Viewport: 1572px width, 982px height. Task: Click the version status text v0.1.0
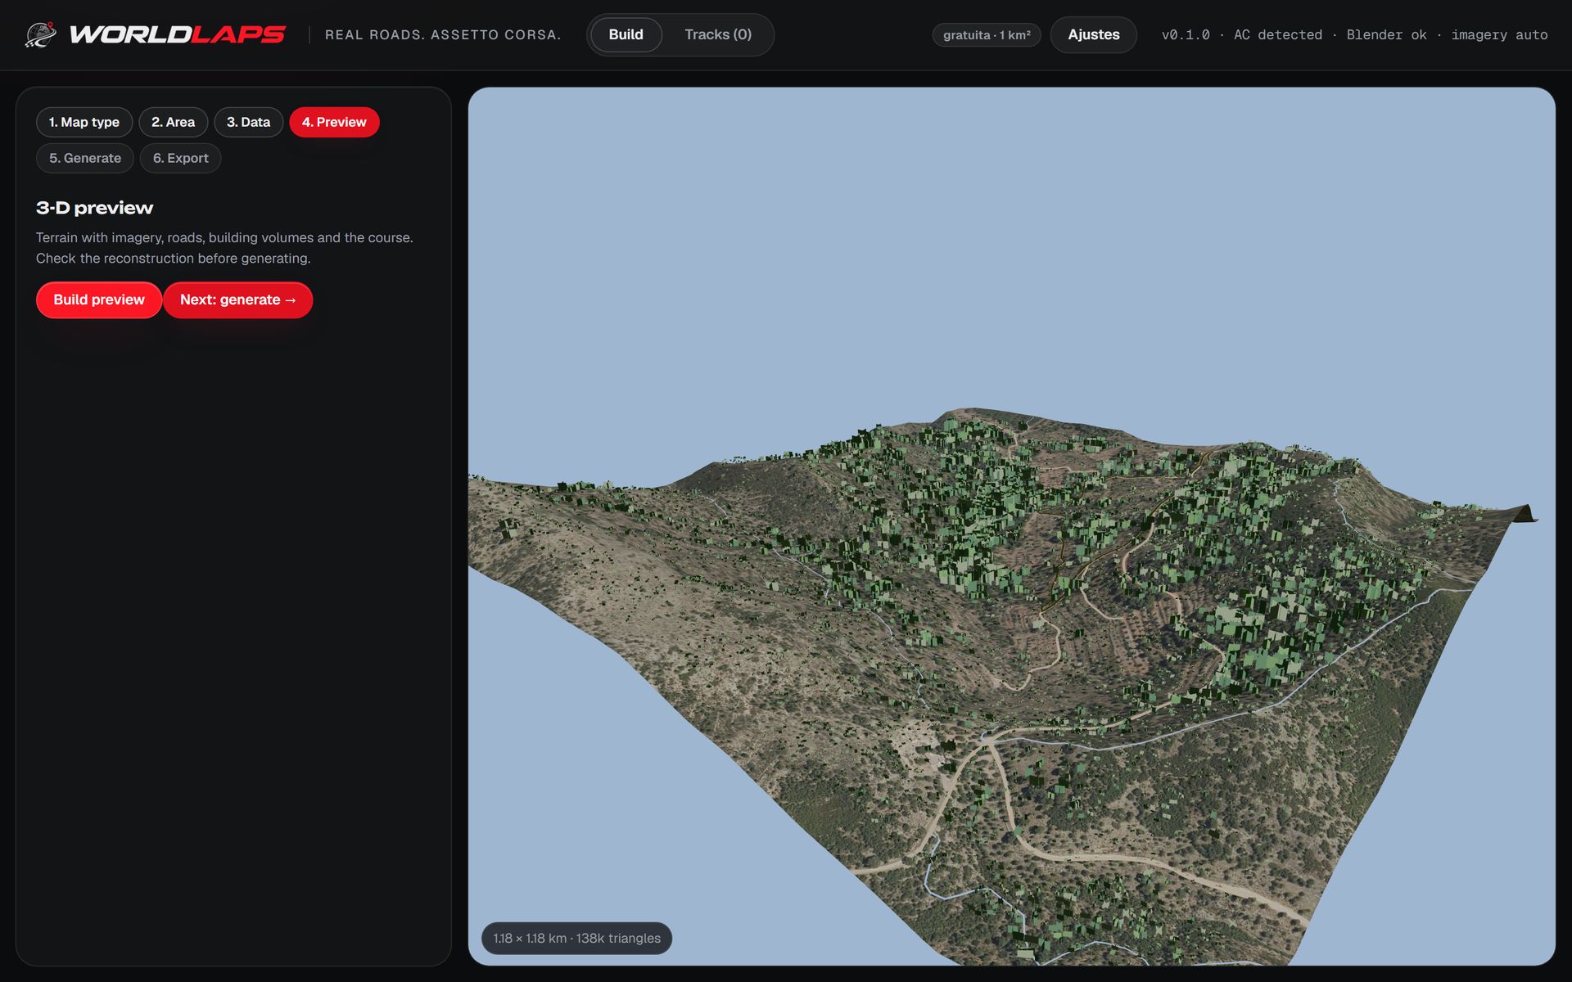pos(1186,34)
